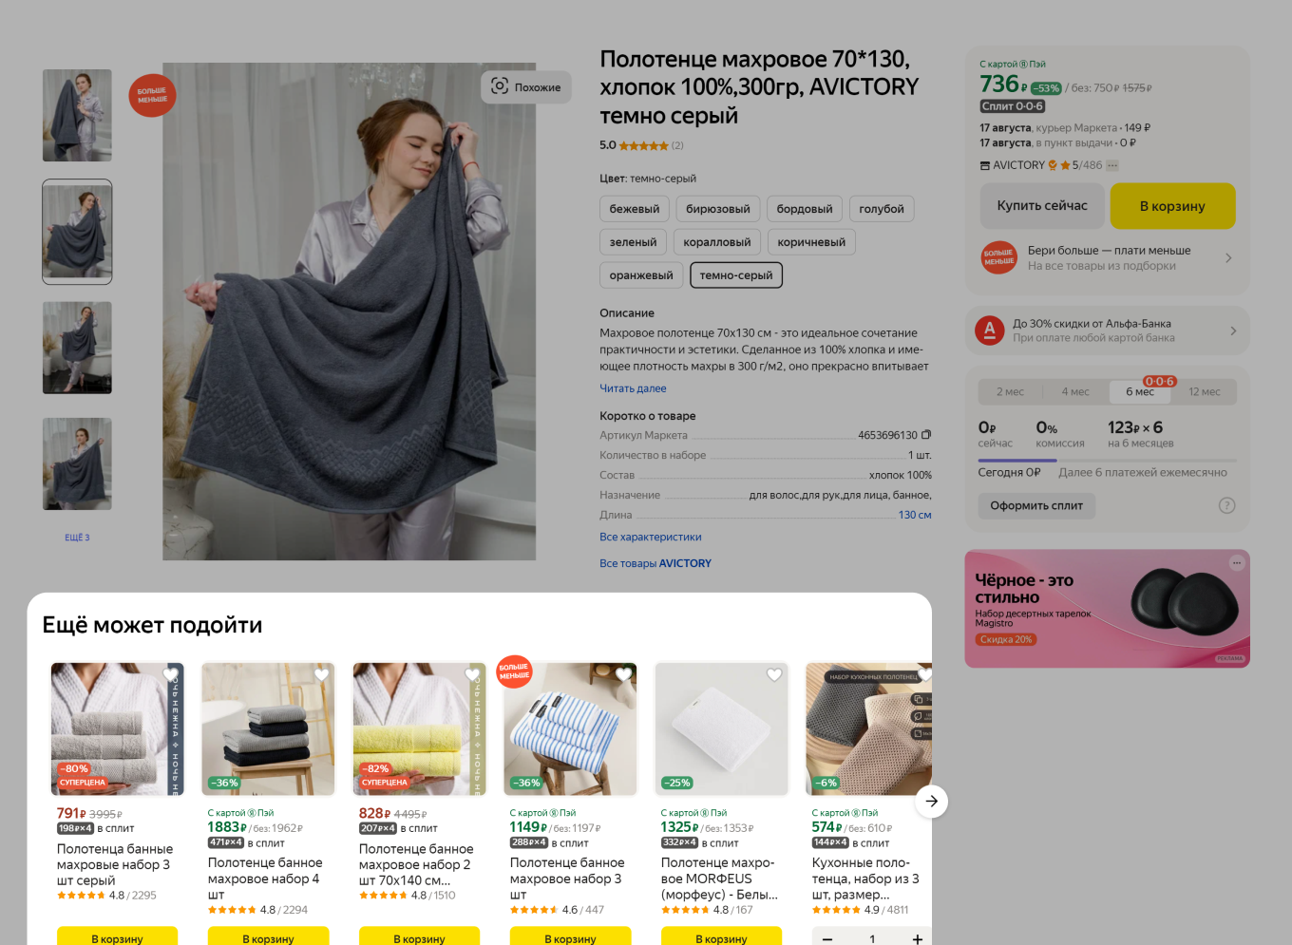
Task: Choose the коралловый color variant
Action: tap(717, 242)
